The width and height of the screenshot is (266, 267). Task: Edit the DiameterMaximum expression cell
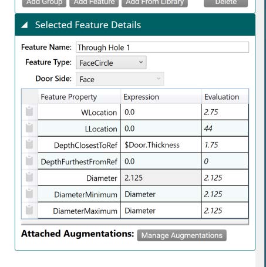(161, 211)
